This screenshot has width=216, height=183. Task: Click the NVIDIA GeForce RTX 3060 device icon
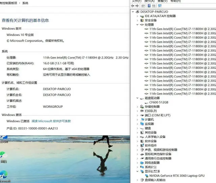click(147, 176)
